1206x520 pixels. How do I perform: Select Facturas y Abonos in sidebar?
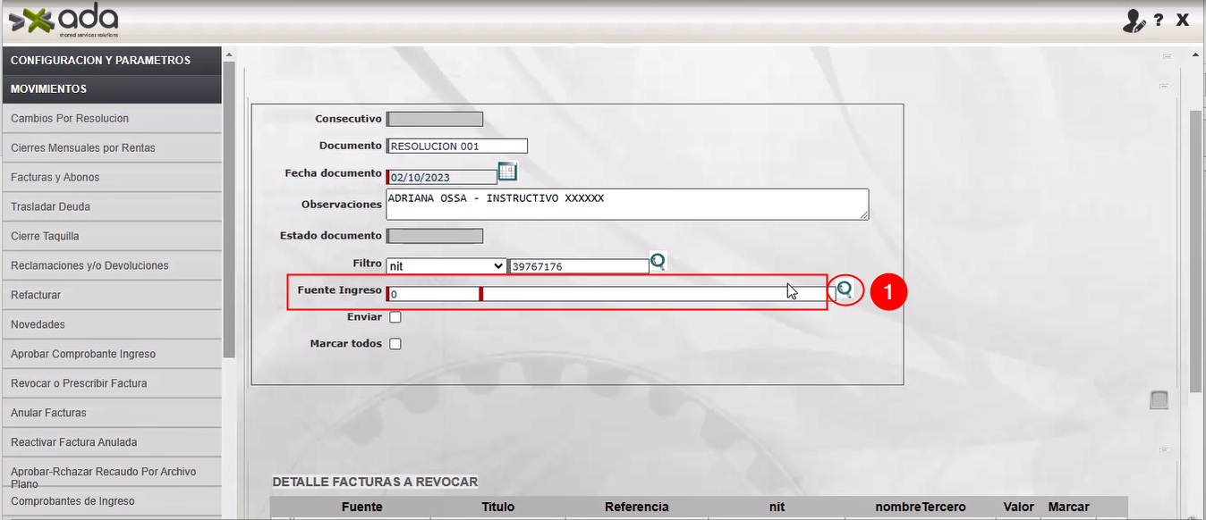pos(55,178)
